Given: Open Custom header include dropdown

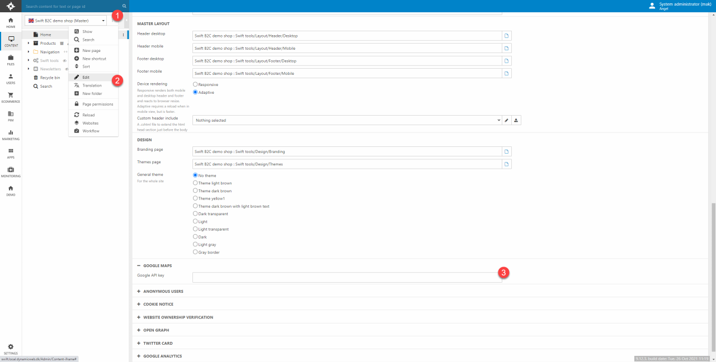Looking at the screenshot, I should 347,120.
